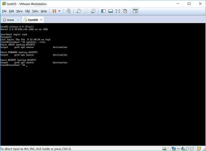Open the message log note icon
206x151 pixels.
click(199, 149)
